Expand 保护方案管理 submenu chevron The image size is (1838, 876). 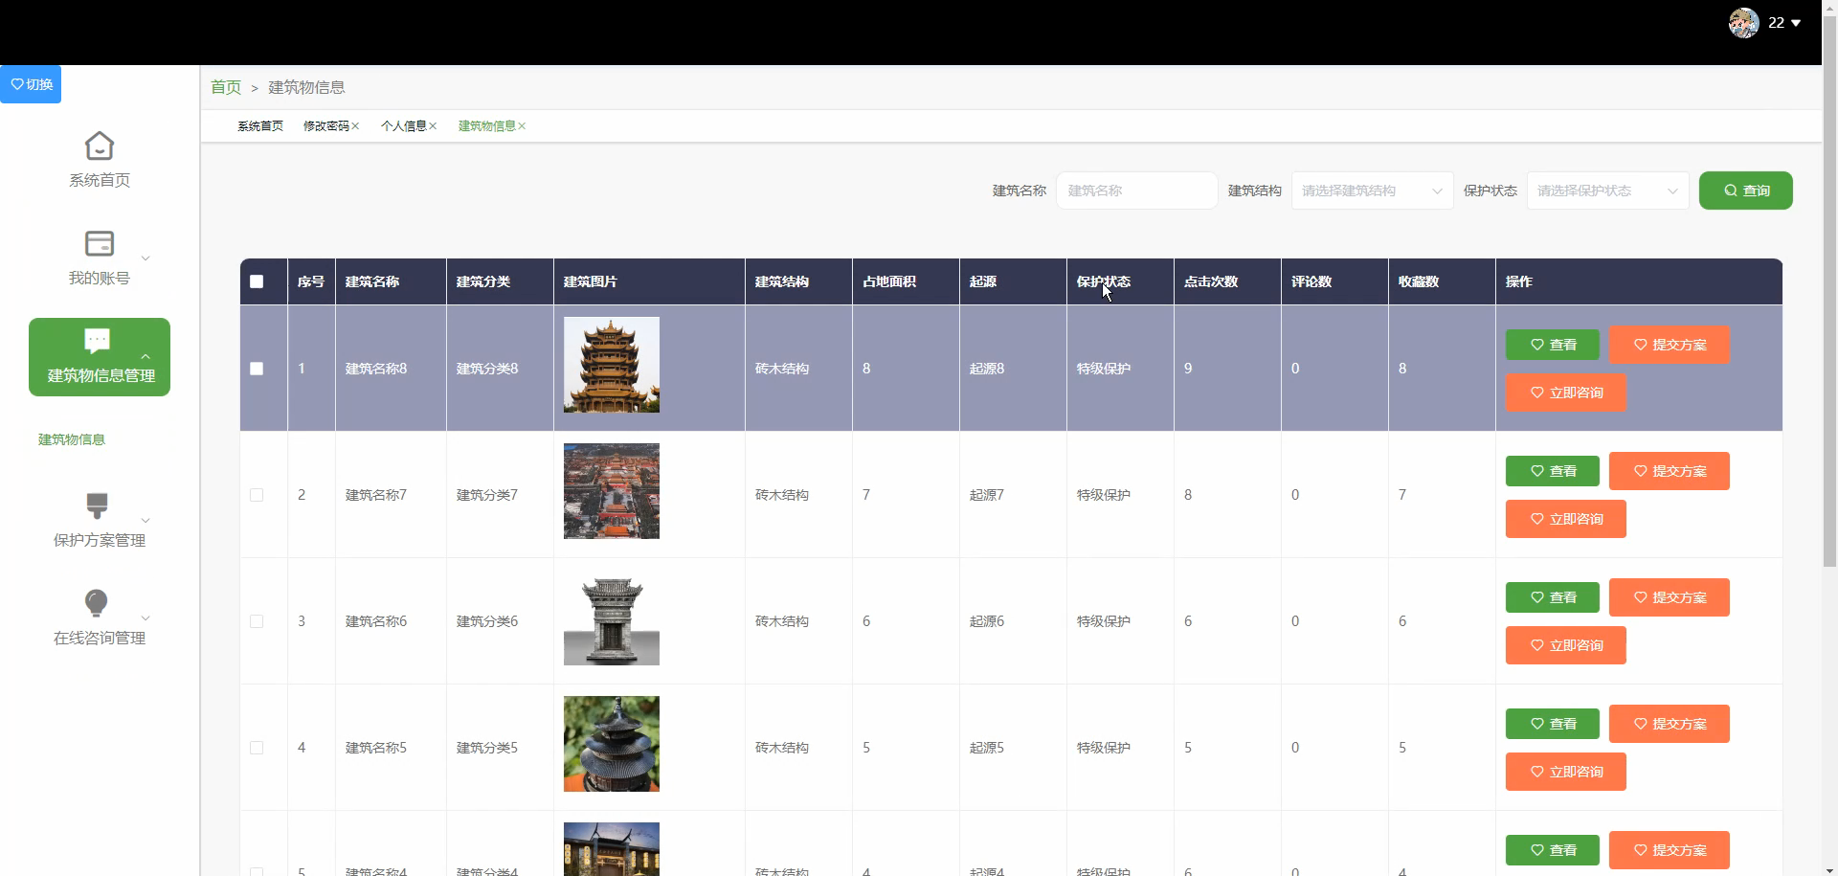point(146,521)
